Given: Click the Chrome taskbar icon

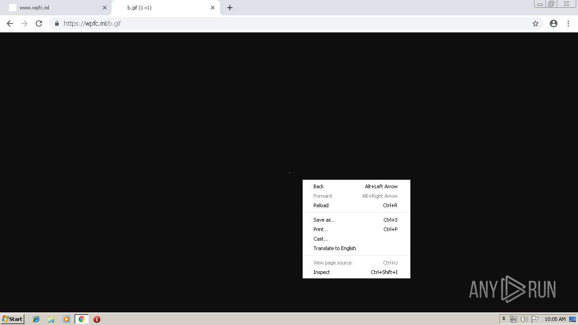Looking at the screenshot, I should (x=81, y=319).
